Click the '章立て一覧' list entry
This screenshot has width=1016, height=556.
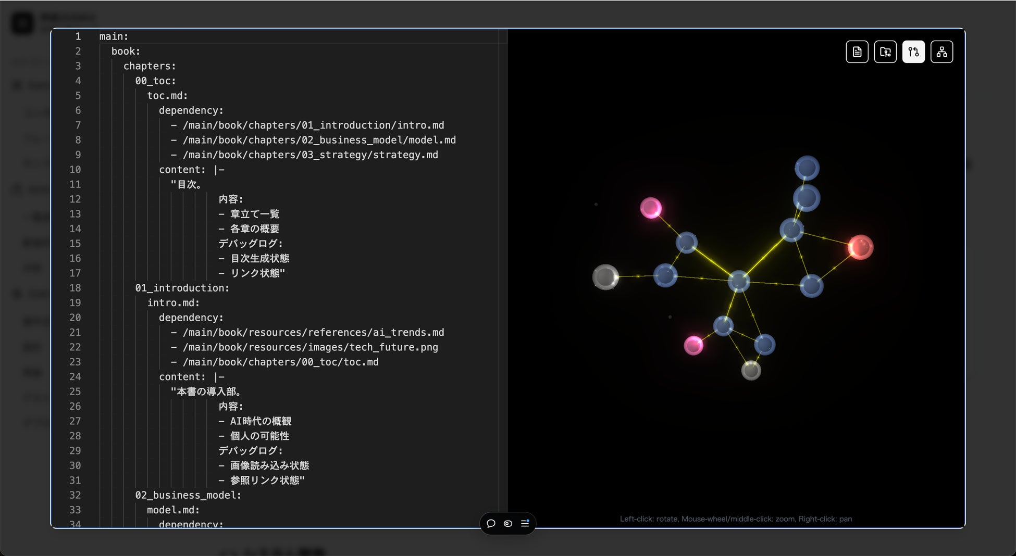click(255, 214)
